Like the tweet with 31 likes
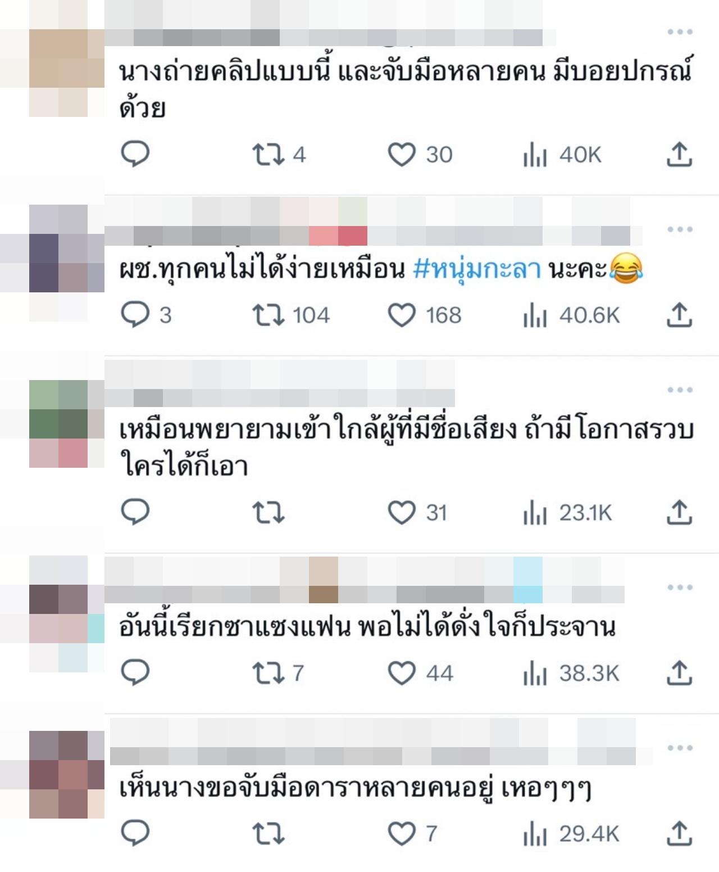This screenshot has width=719, height=872. click(x=417, y=513)
